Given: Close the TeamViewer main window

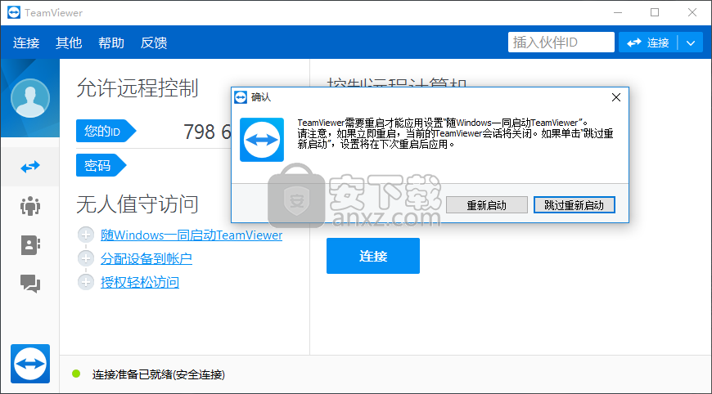Looking at the screenshot, I should 692,13.
